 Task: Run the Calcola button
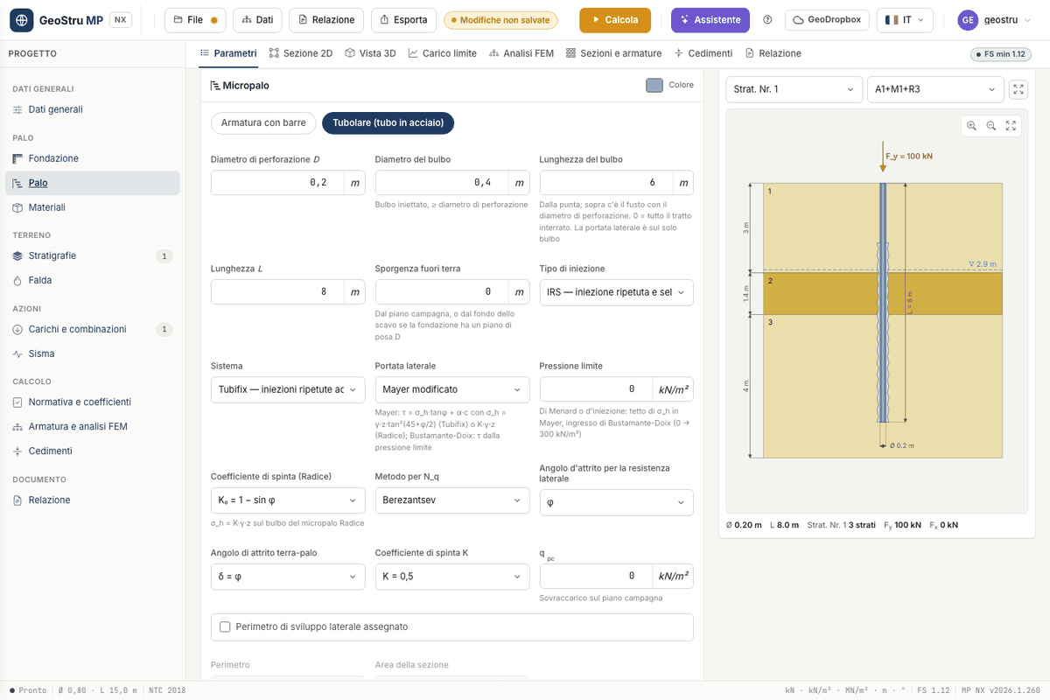(615, 20)
